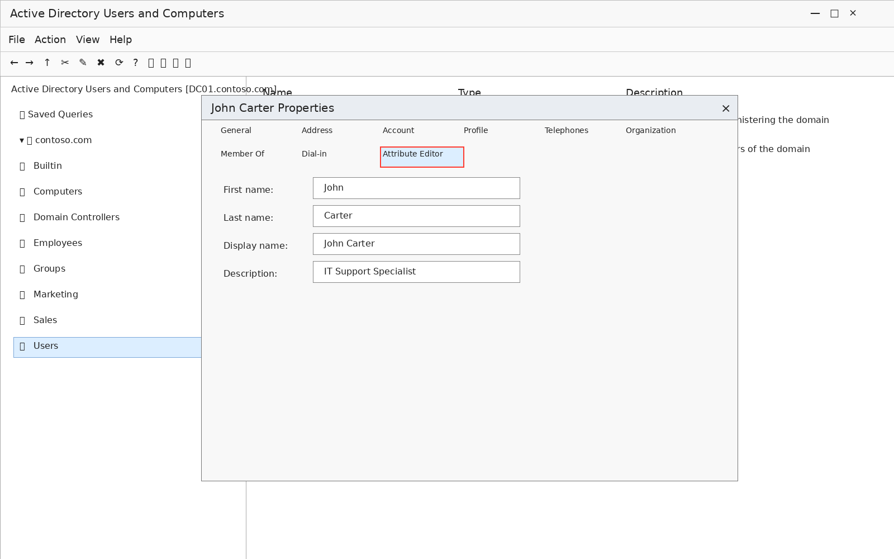Viewport: 894px width, 559px height.
Task: Select the Users container in tree
Action: 107,347
